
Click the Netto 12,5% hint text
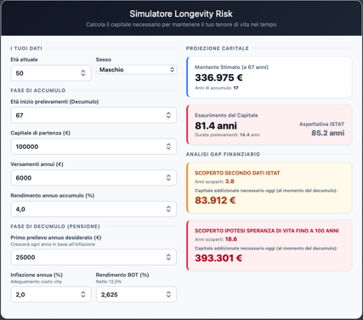(x=109, y=282)
